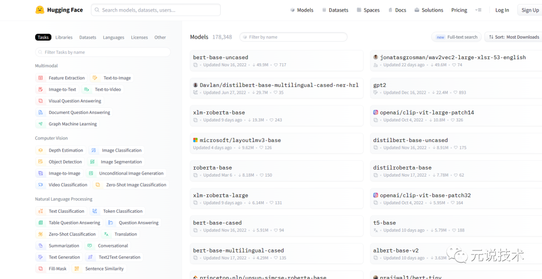Open Docs in the top navigation
The width and height of the screenshot is (542, 279).
tap(397, 10)
